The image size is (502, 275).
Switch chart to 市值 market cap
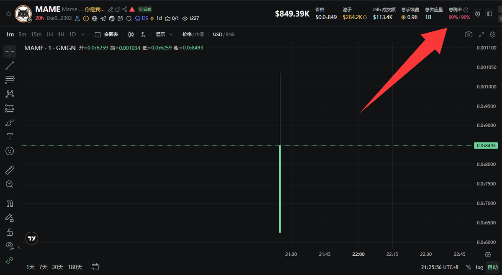coord(199,34)
